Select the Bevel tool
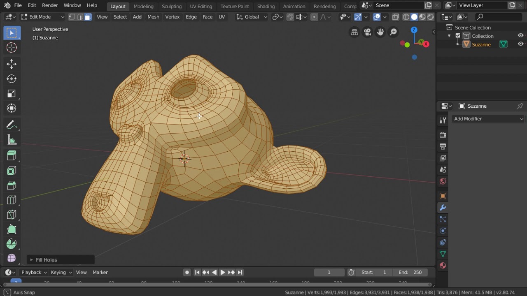The image size is (527, 296). [x=12, y=185]
